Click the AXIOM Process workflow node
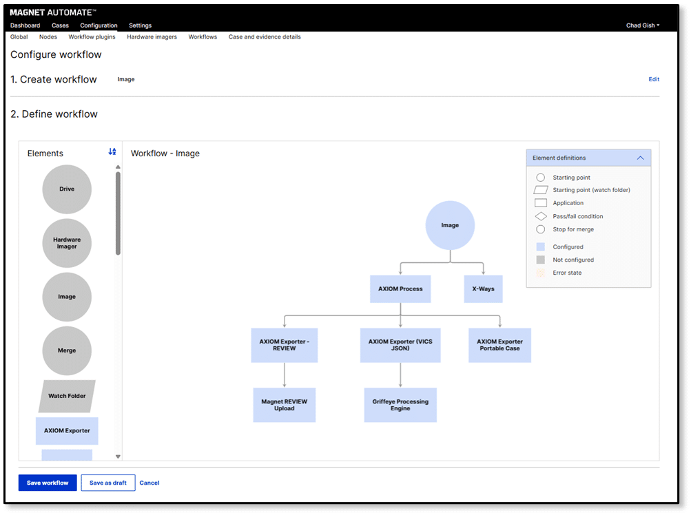The height and width of the screenshot is (515, 691). 400,289
